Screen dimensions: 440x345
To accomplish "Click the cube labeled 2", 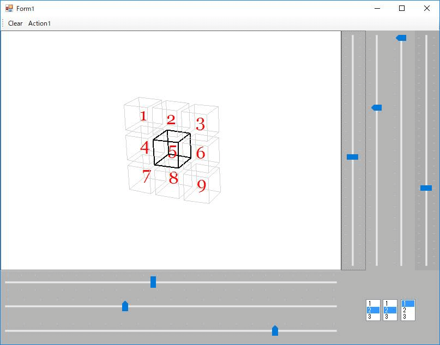I will (171, 120).
